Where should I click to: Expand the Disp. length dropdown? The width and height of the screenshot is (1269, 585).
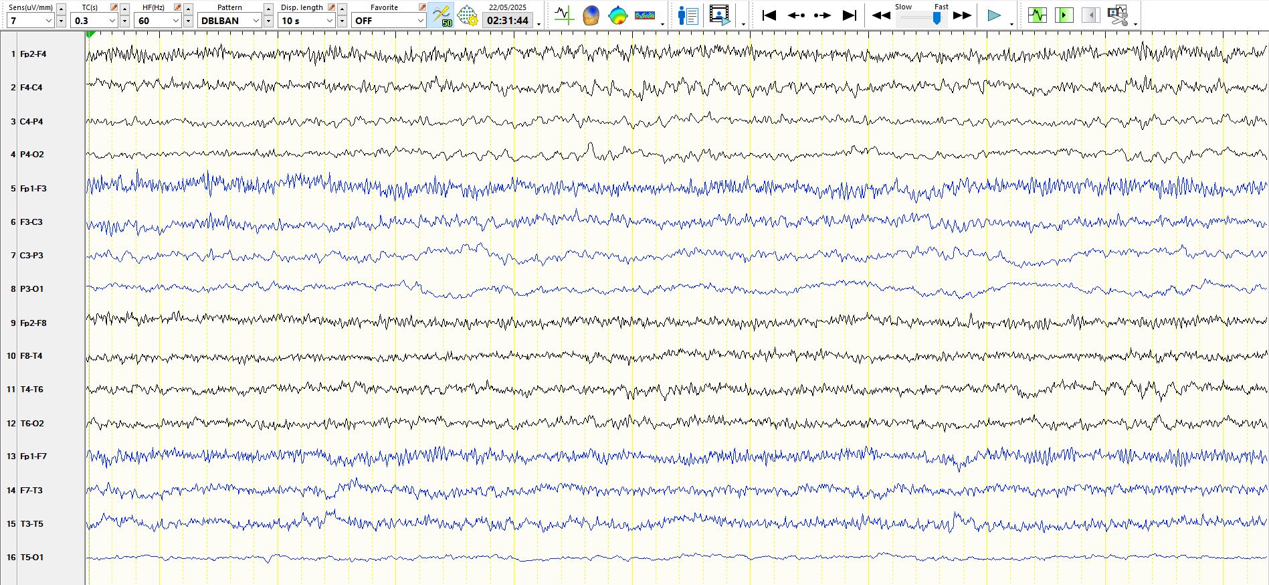coord(329,21)
